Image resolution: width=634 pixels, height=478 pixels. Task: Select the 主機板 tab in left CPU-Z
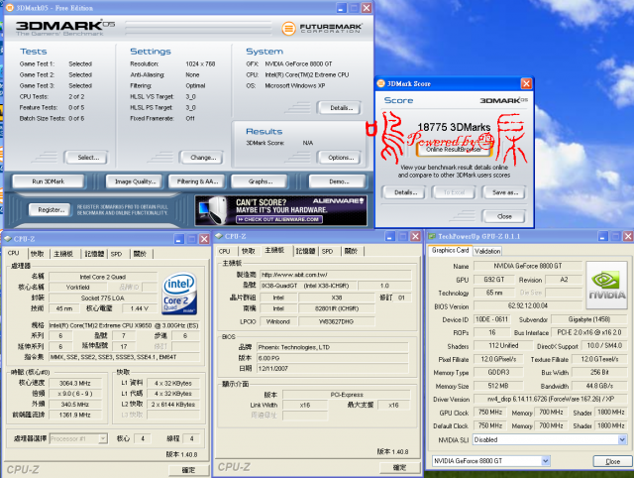pos(63,254)
